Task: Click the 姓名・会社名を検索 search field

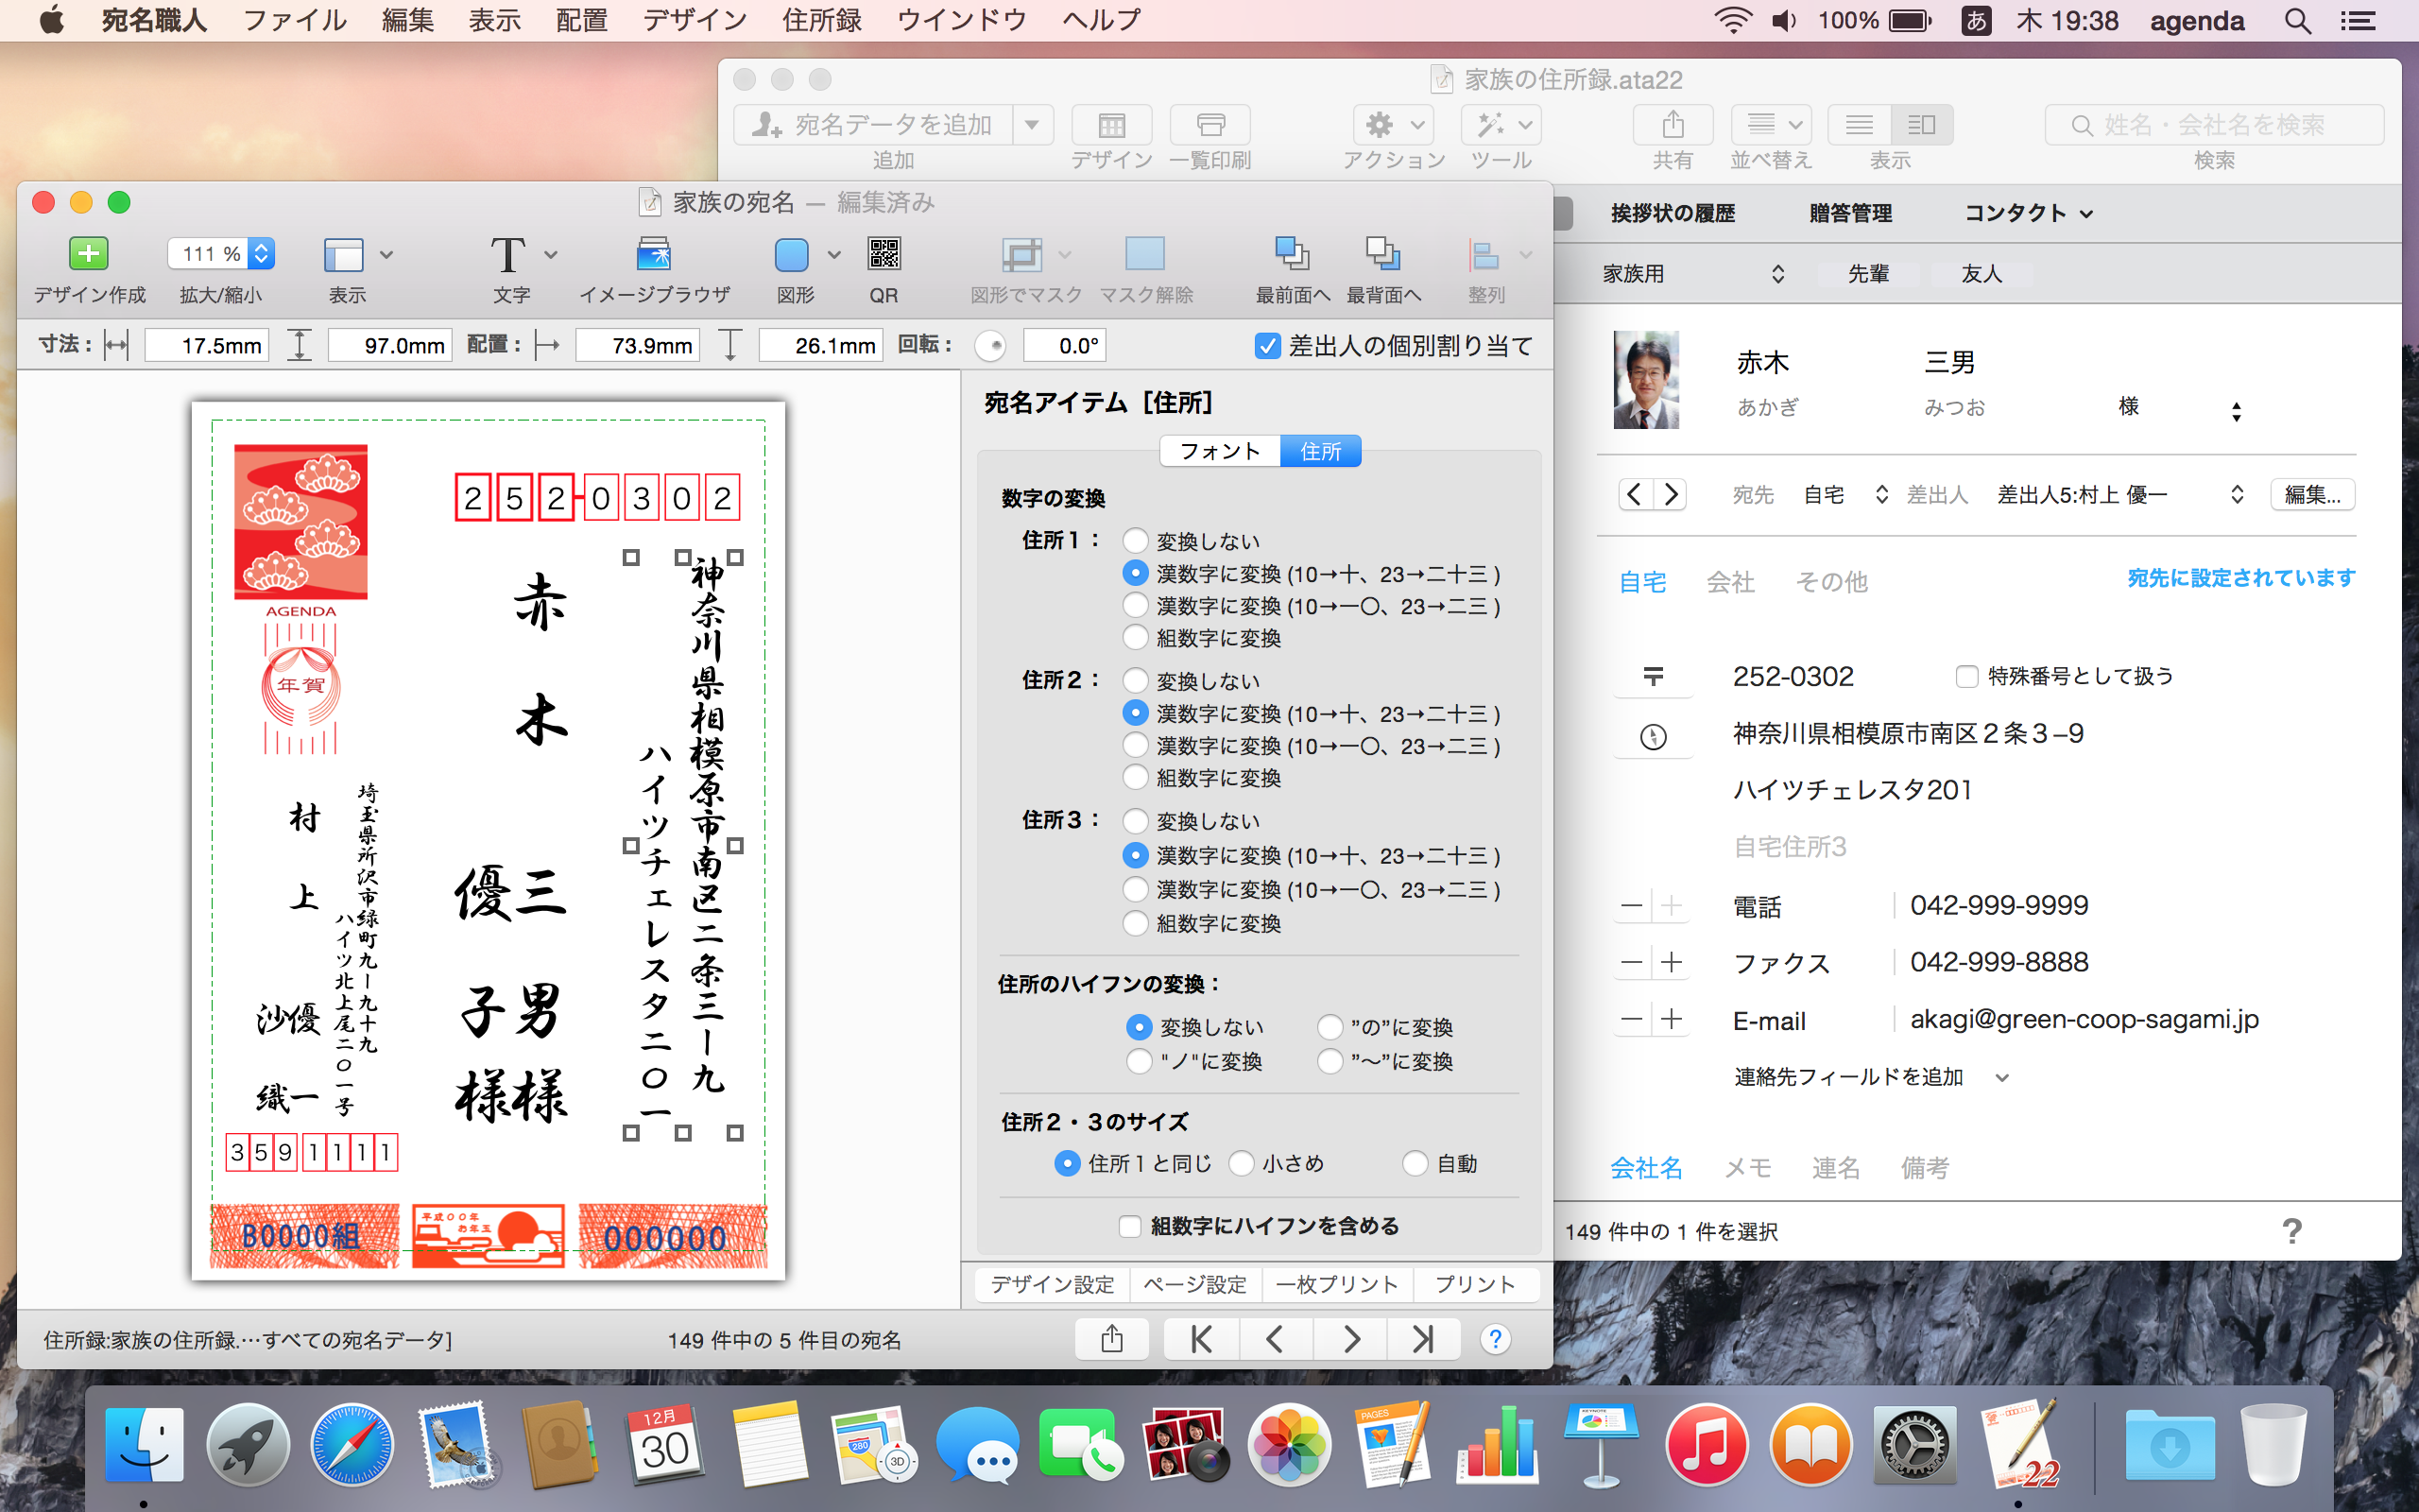Action: 2214,125
